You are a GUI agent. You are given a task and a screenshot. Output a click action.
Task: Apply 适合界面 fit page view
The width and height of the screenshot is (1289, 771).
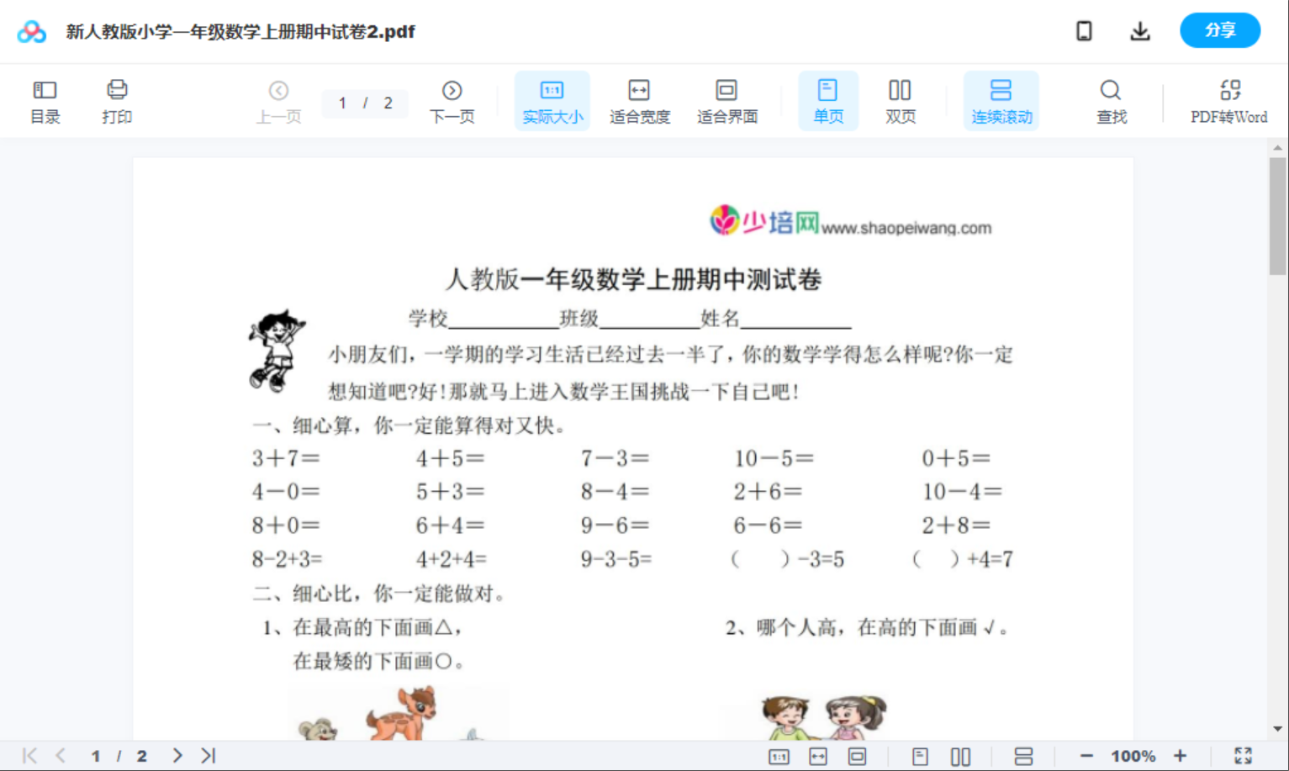[726, 100]
